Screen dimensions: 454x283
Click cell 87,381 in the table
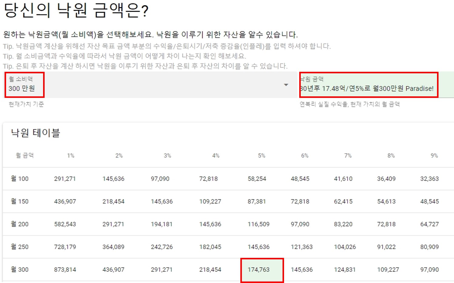click(x=257, y=201)
